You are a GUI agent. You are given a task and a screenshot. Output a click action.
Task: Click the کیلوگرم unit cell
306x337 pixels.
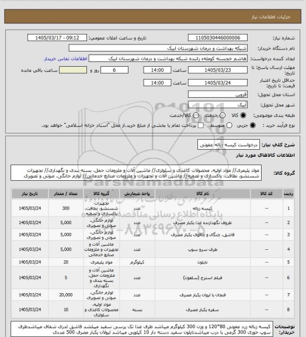click(137, 262)
